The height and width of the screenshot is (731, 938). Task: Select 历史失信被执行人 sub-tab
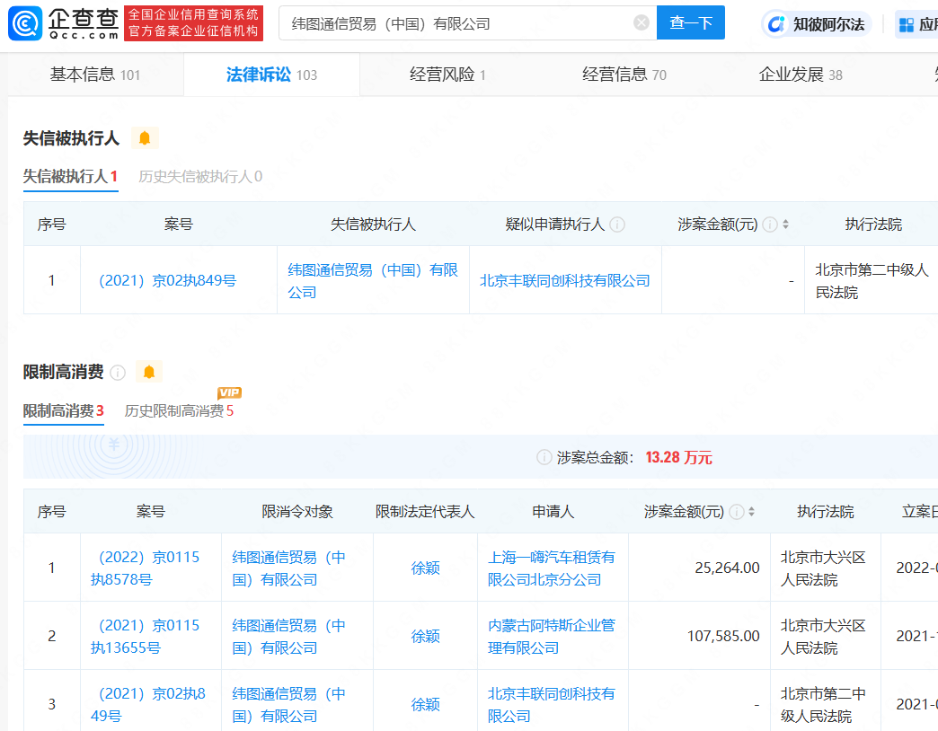[x=199, y=176]
